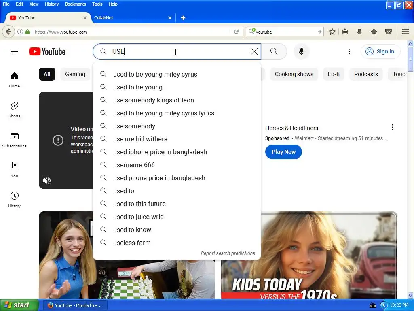Click the Sign in button
Image resolution: width=414 pixels, height=311 pixels.
(x=380, y=51)
